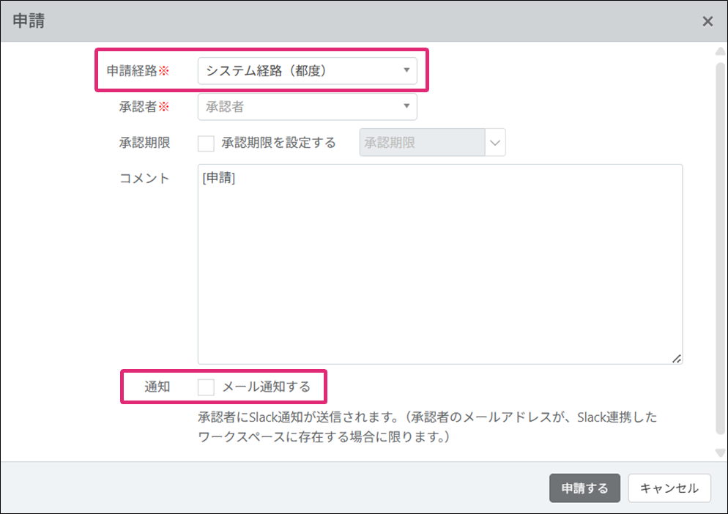The image size is (728, 514).
Task: Click the comment box resize handle
Action: coord(676,358)
